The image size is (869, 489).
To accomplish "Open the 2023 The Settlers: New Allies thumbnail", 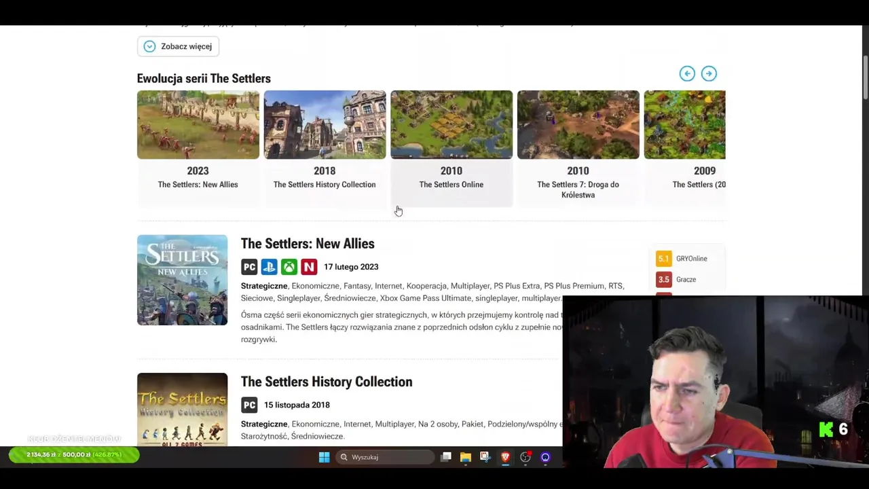I will click(198, 125).
